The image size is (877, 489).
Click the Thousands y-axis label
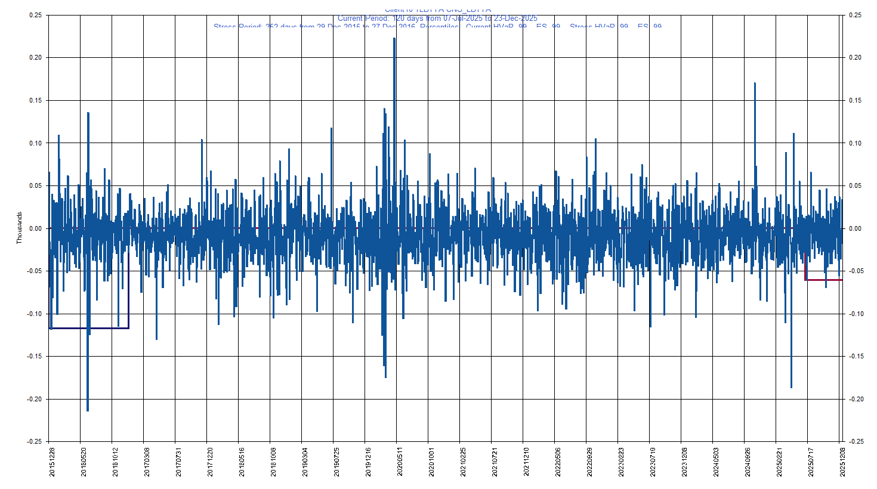click(x=19, y=228)
